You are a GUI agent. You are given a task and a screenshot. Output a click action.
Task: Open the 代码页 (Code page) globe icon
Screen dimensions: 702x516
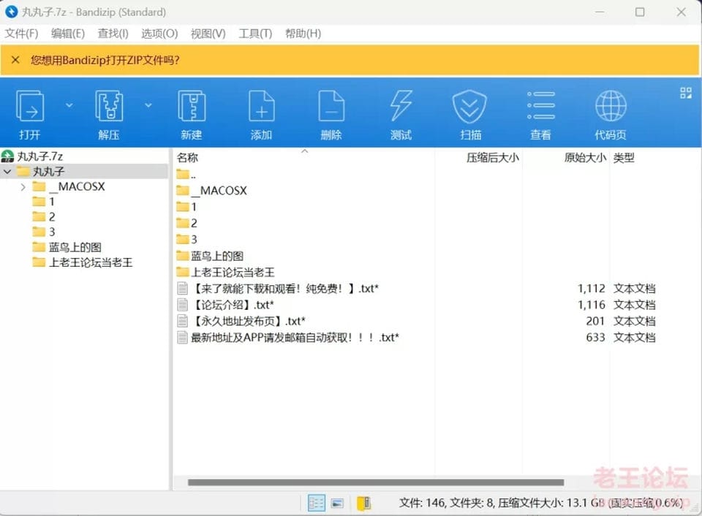click(x=611, y=106)
